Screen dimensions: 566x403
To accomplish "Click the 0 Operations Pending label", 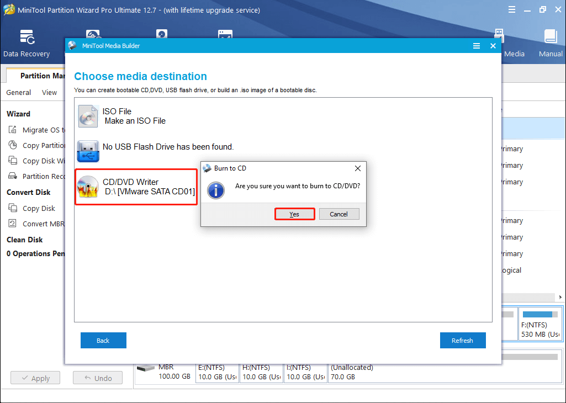I will coord(35,253).
